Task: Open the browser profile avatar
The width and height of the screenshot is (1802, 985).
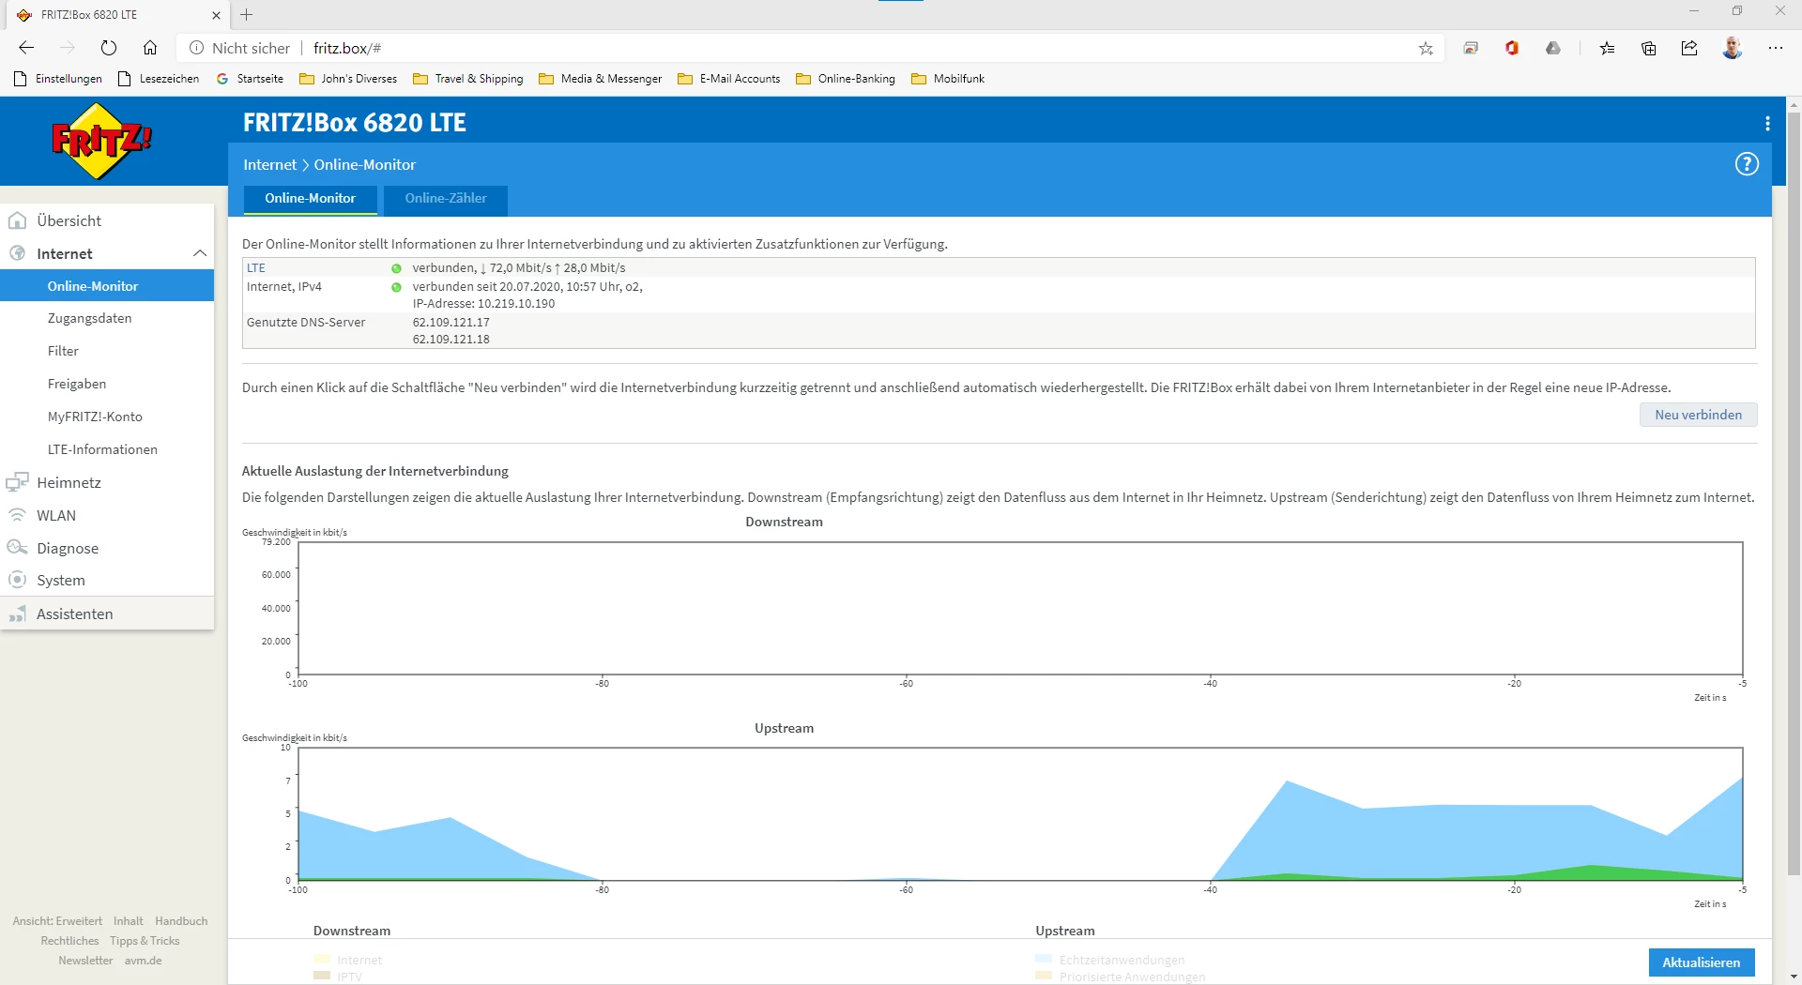Action: (1732, 48)
